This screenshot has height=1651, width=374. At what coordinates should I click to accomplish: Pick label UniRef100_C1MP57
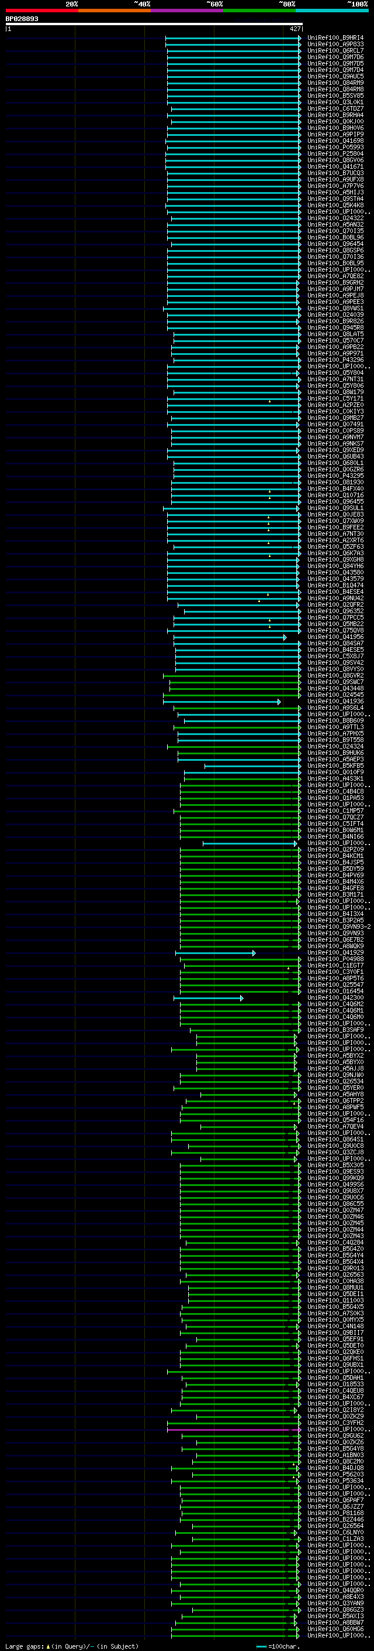click(335, 811)
